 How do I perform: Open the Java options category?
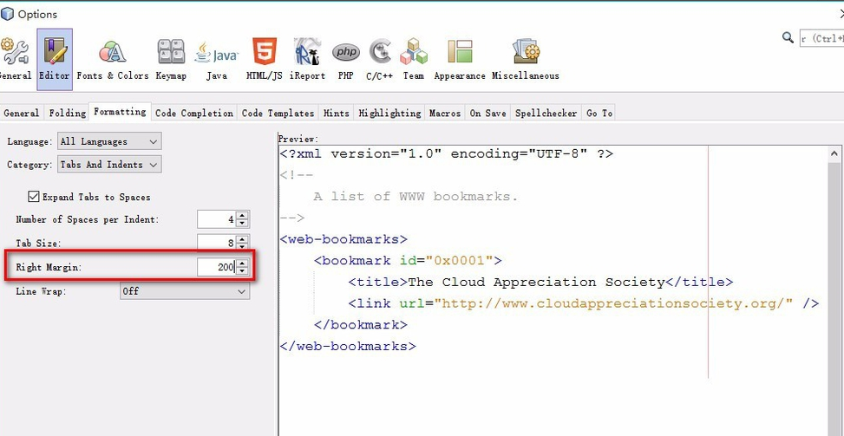coord(216,60)
